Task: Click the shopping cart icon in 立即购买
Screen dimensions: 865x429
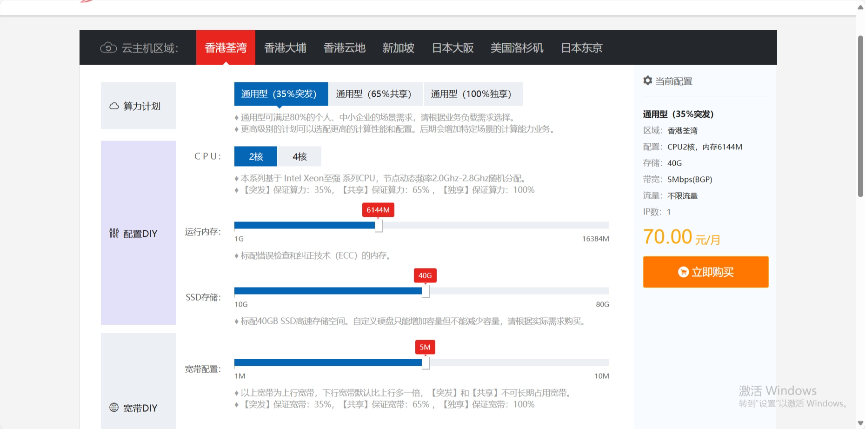Action: tap(683, 272)
